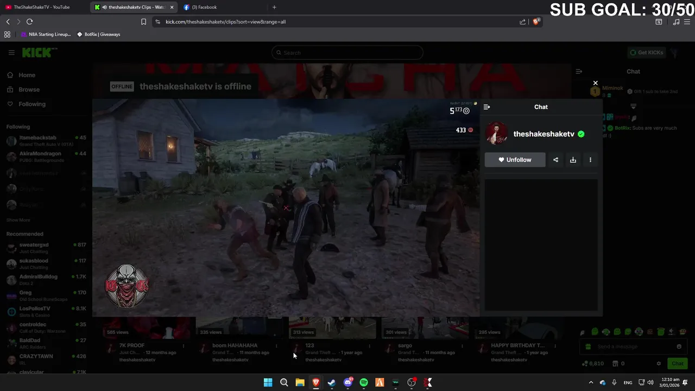Open options for the 123 clip

pyautogui.click(x=369, y=346)
